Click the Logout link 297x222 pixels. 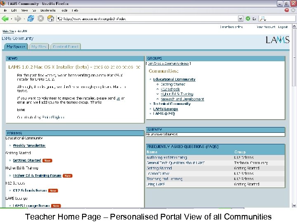[283, 27]
